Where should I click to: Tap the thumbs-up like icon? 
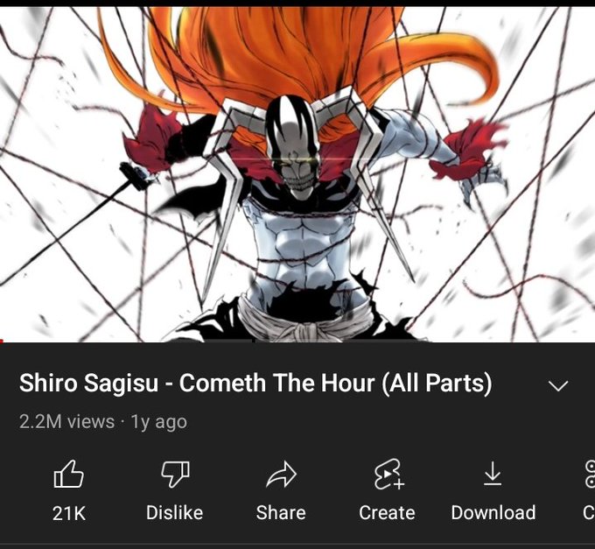[x=68, y=474]
